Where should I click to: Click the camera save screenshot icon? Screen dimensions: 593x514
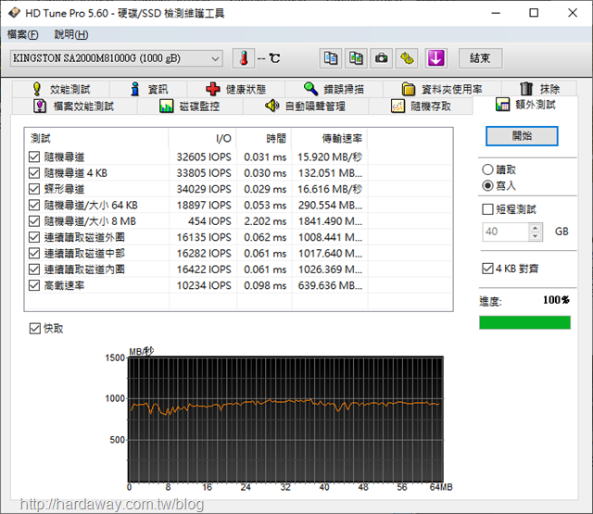coord(381,58)
